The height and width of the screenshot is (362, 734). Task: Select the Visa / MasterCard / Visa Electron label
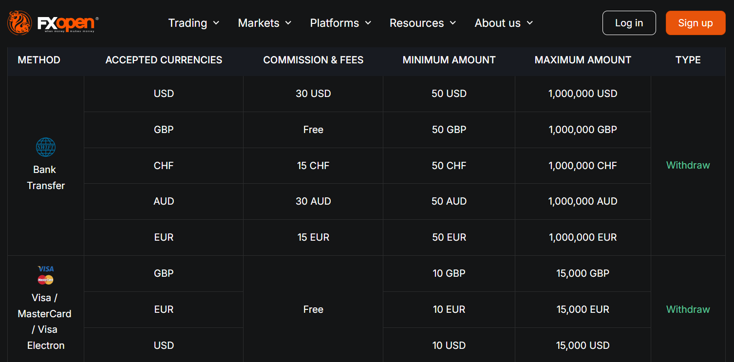45,321
